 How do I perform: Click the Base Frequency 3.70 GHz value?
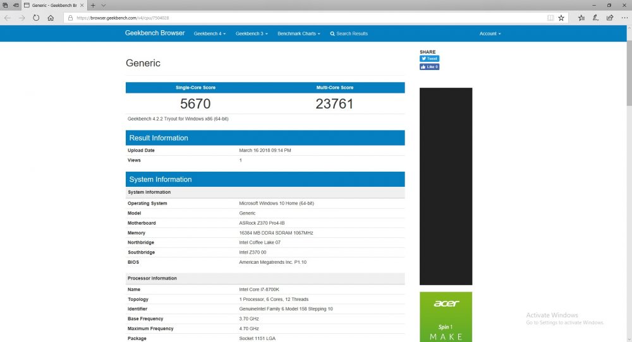point(248,319)
